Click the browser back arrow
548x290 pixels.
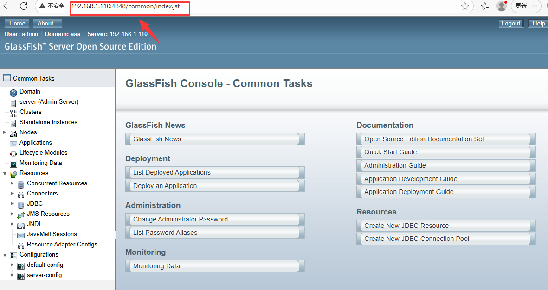(x=6, y=6)
